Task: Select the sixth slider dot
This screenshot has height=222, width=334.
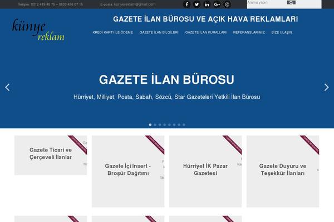Action: pyautogui.click(x=174, y=125)
